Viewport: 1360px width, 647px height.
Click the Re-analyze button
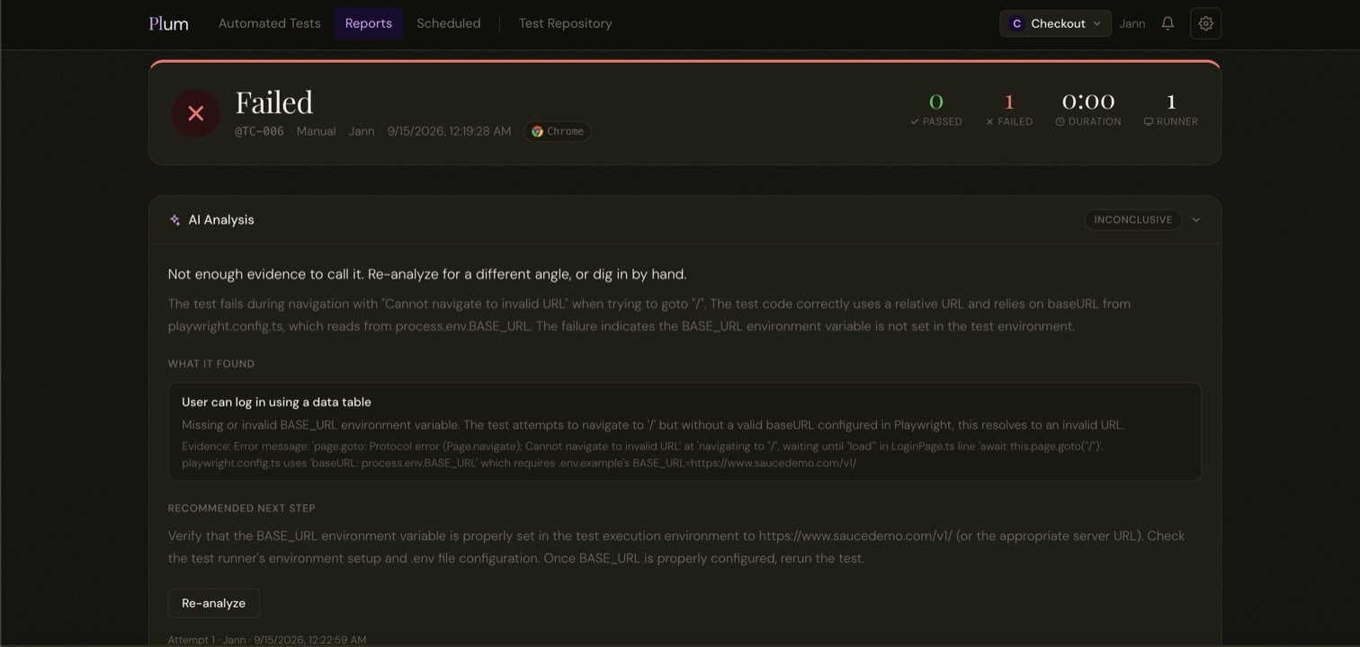click(213, 603)
